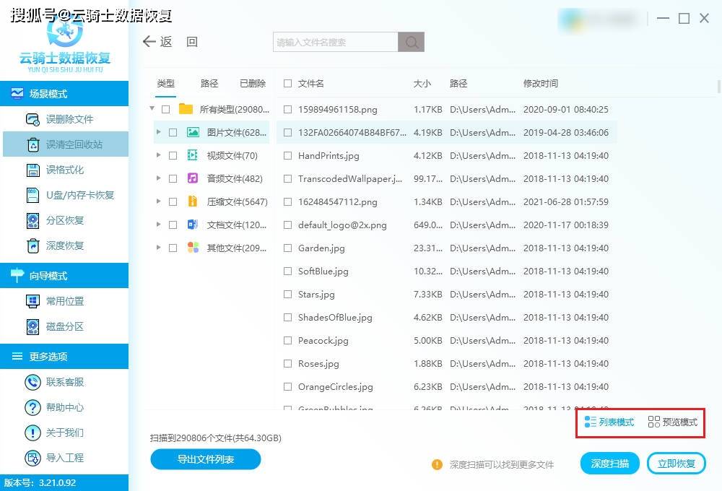
Task: Expand the 压缩文件 tree node
Action: coord(158,201)
